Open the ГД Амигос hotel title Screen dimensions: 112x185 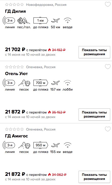point(16,136)
